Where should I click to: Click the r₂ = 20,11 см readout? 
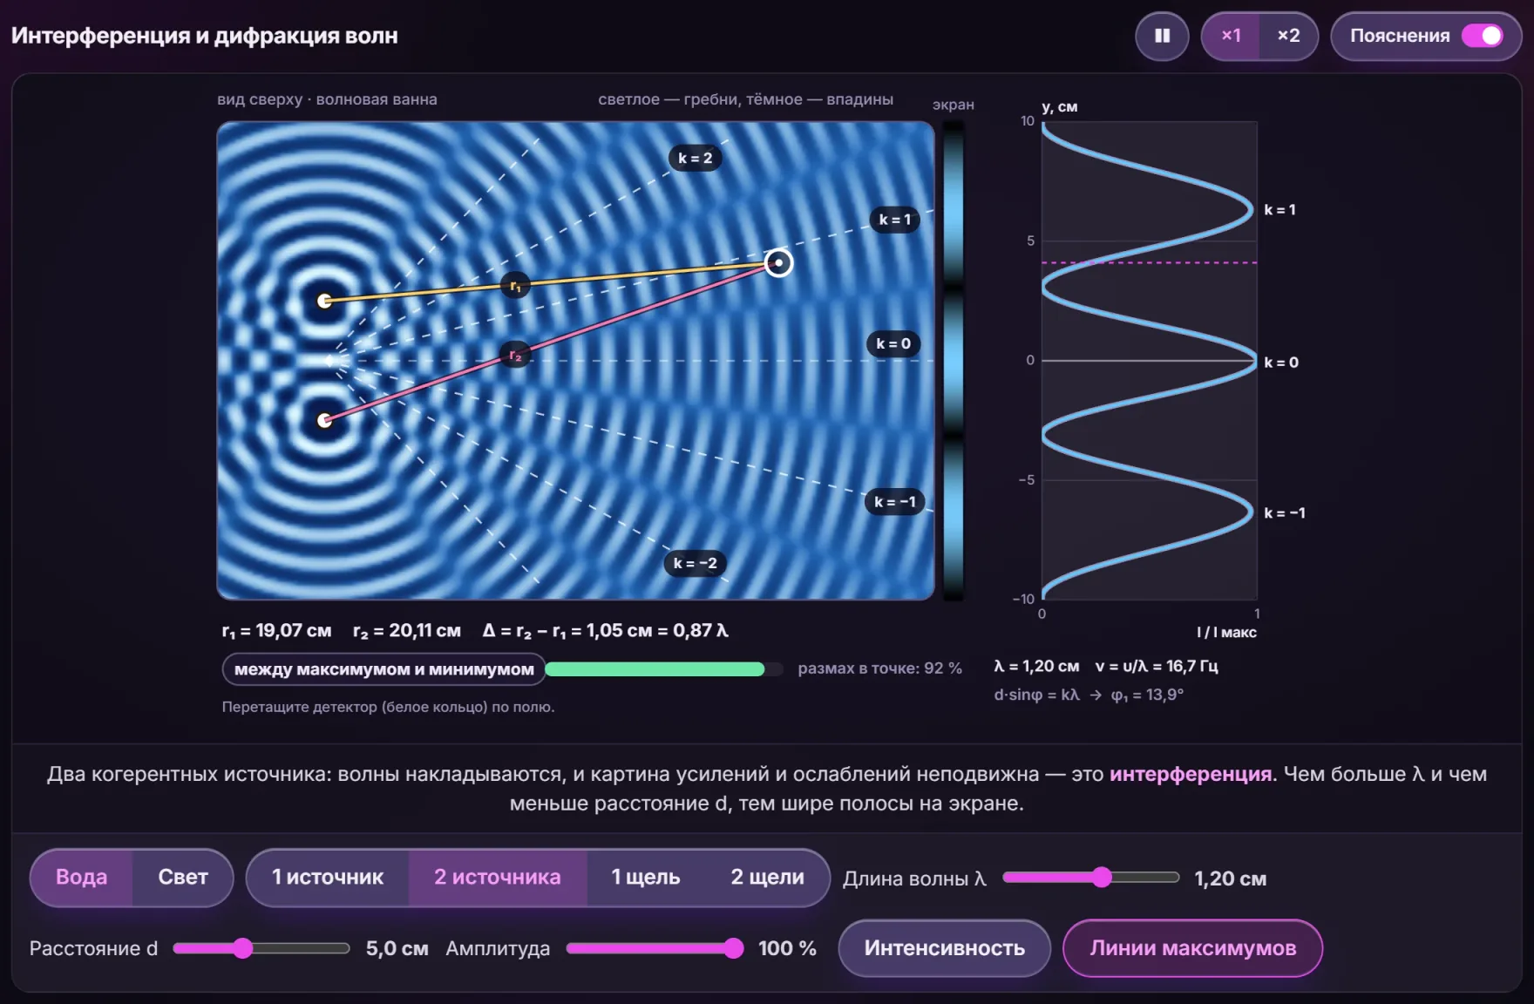pos(407,630)
